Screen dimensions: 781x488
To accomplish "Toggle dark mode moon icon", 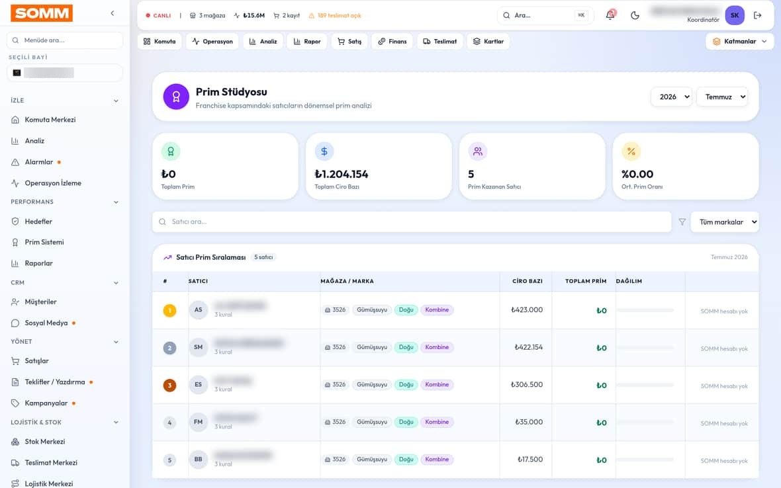I will click(x=635, y=15).
